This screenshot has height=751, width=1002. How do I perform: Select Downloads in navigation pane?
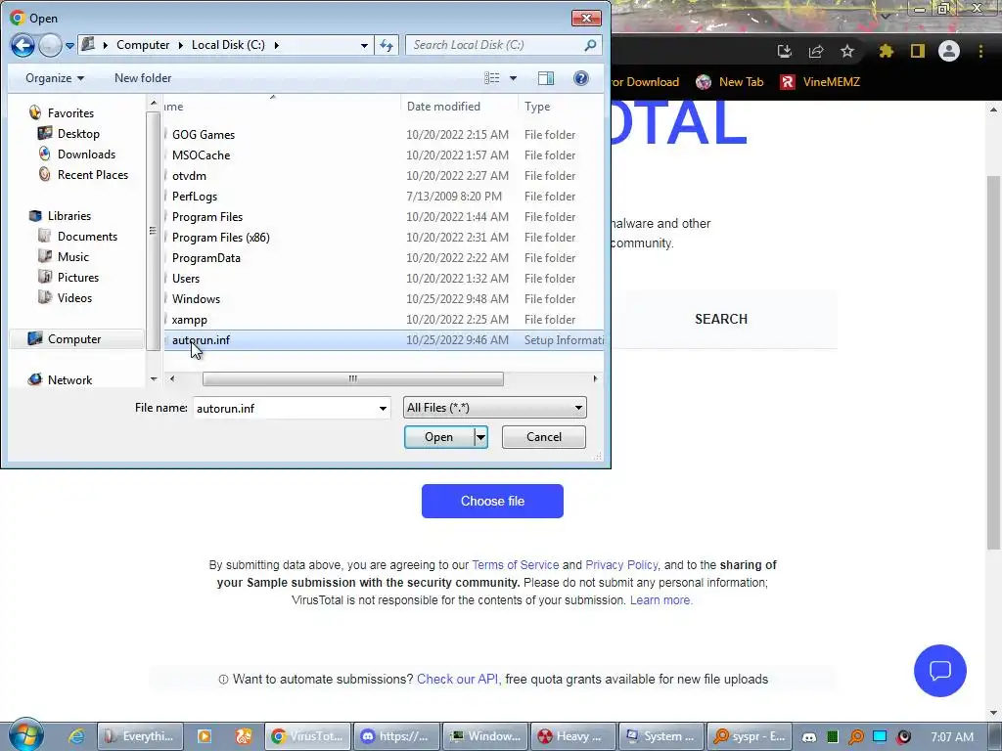pos(86,154)
